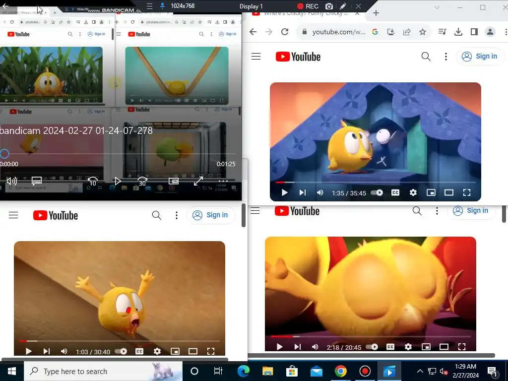Open the Chrome side panel icon
This screenshot has height=381, width=508.
click(x=474, y=32)
